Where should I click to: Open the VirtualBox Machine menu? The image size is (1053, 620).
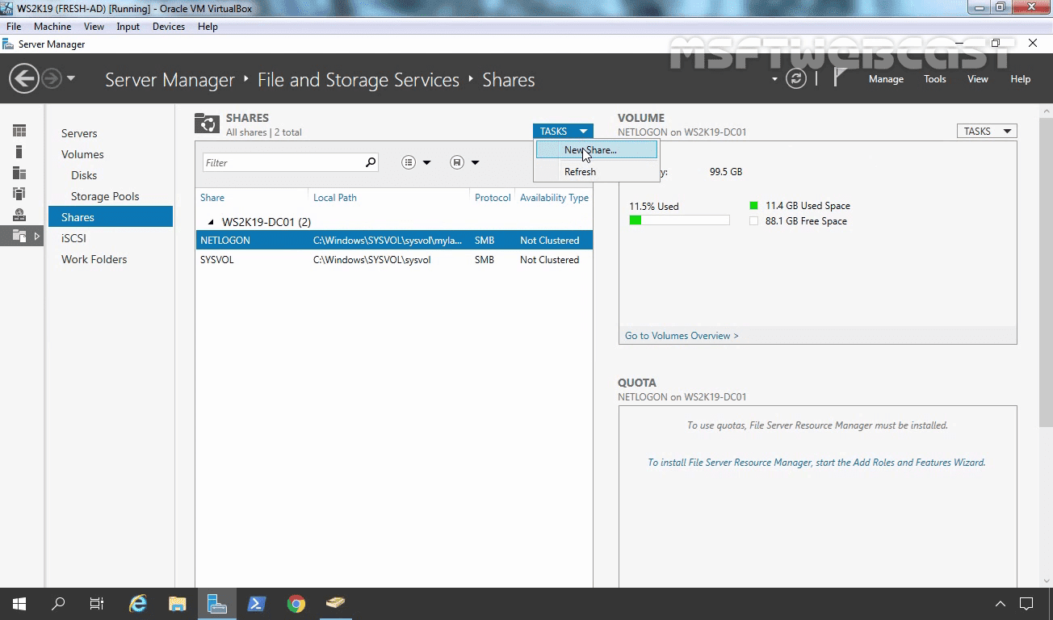coord(52,27)
